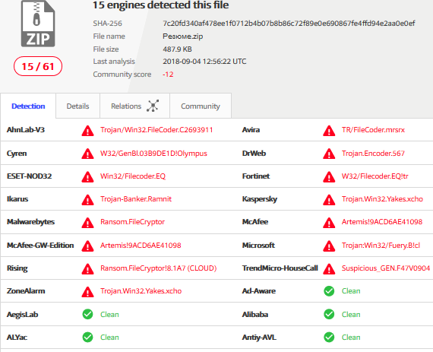Viewport: 433px width, 352px height.
Task: Click the AegisLab green check icon
Action: point(87,314)
